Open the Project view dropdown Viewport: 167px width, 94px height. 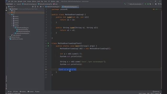tap(11, 7)
